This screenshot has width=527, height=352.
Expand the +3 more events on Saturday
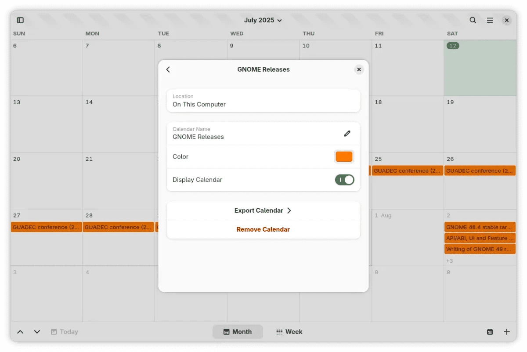[449, 261]
